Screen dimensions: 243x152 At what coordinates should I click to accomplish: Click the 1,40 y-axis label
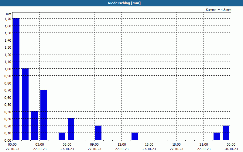click(8, 40)
